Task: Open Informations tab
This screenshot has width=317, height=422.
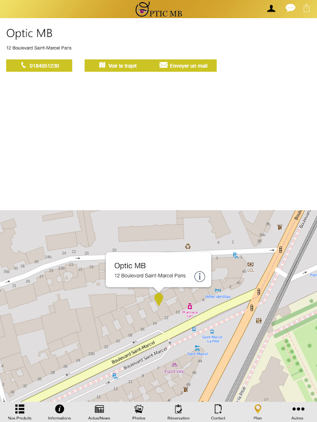Action: click(59, 412)
